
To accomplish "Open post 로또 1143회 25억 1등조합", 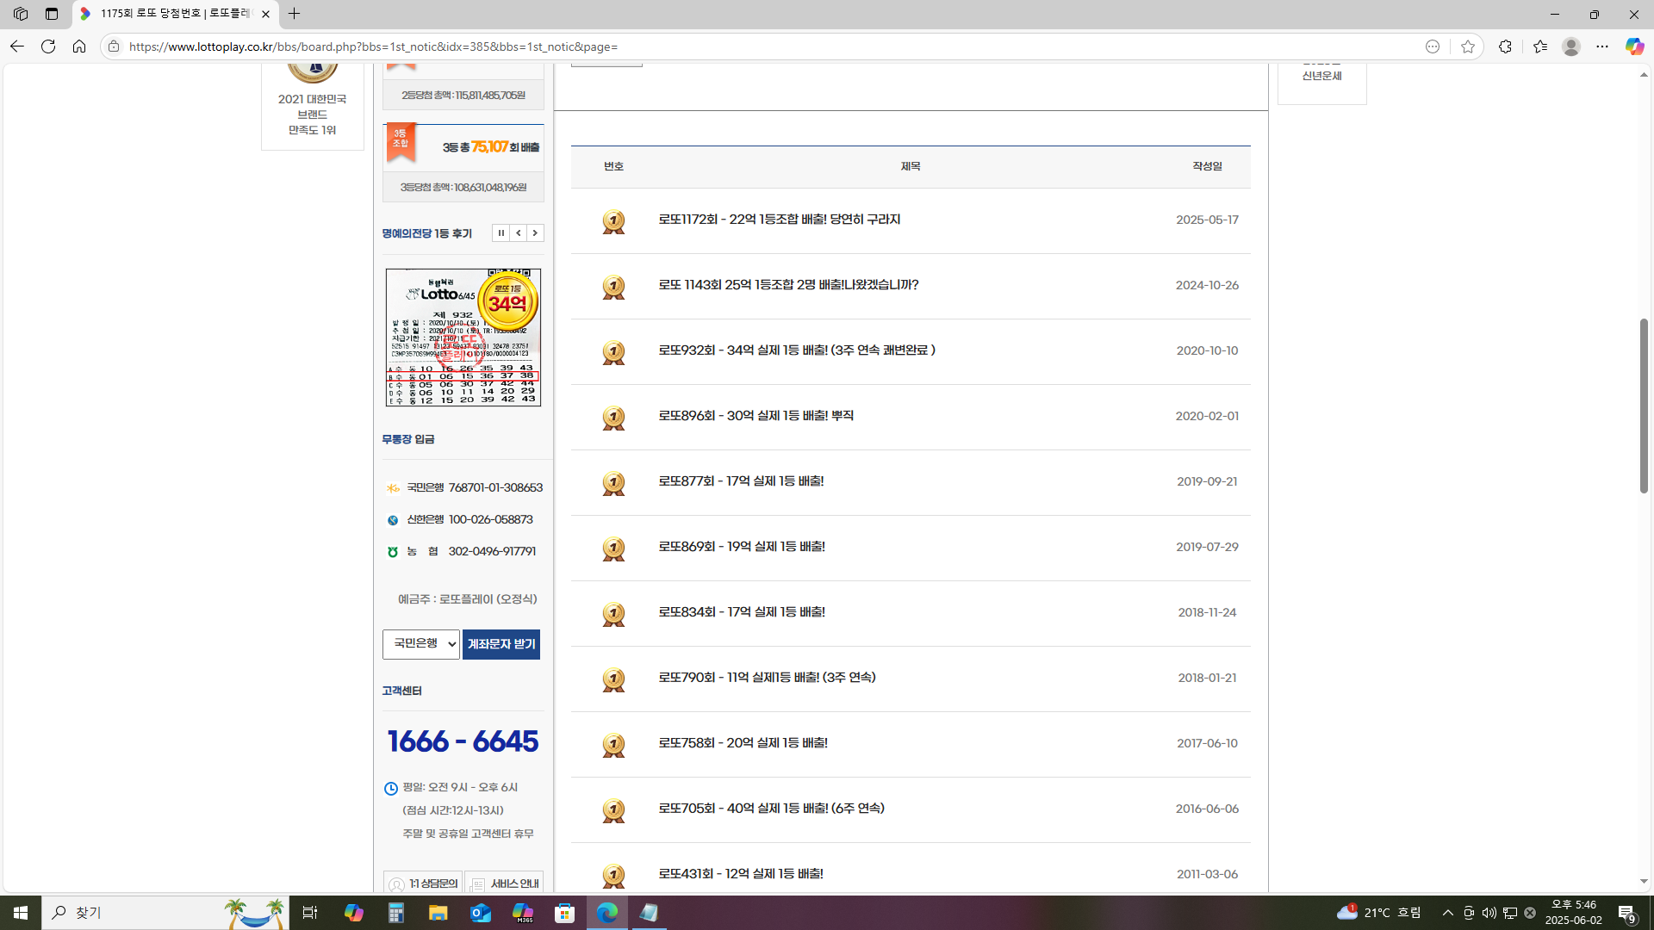I will (x=787, y=285).
